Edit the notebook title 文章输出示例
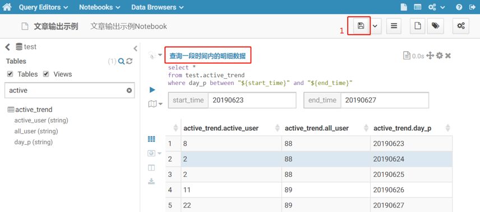 tap(56, 26)
